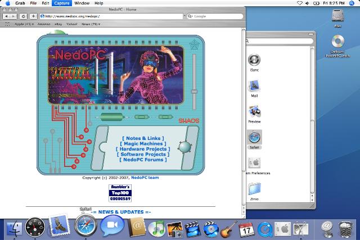360x240 pixels.
Task: Show all bookmarks via book icon
Action: (x=7, y=24)
